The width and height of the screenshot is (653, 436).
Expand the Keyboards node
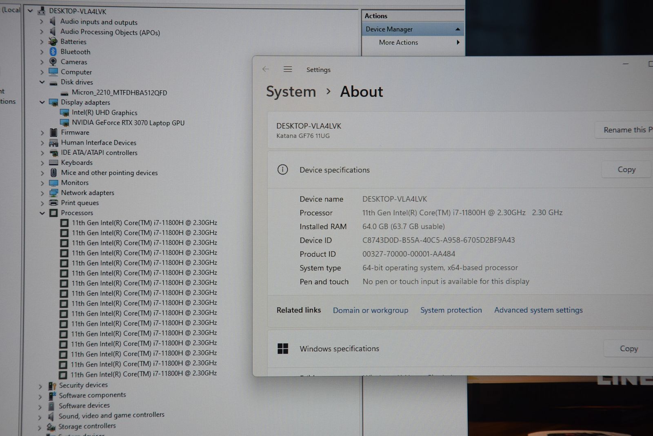(42, 163)
